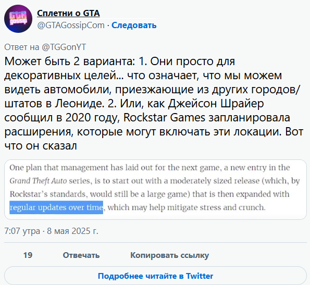Click the word 'Леониде' in the tweet

tap(80, 104)
